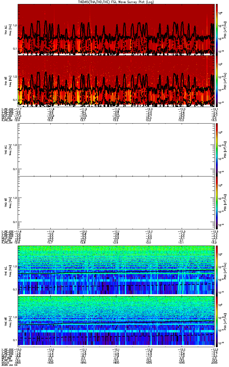The height and width of the screenshot is (367, 229).
Task: Click the THA B-perpendicular spectrogram panel
Action: point(116,29)
